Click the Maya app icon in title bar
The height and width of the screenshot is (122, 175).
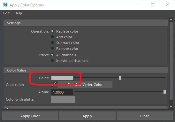(x=5, y=5)
